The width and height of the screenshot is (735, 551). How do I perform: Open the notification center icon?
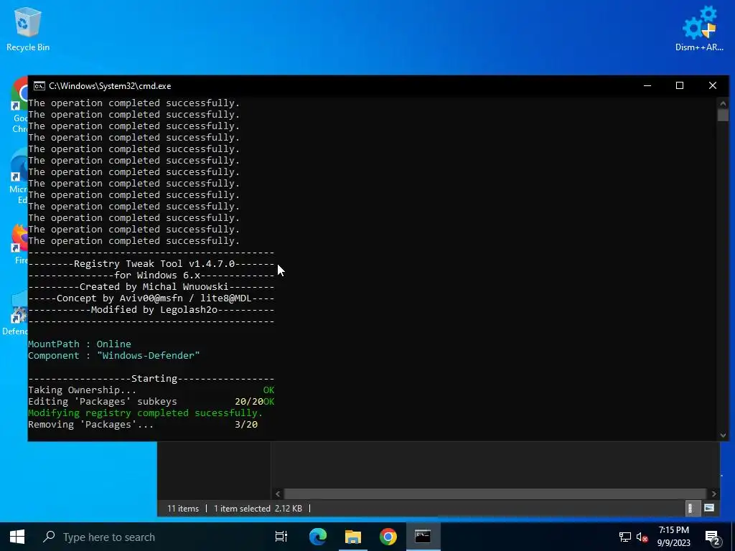click(x=713, y=537)
